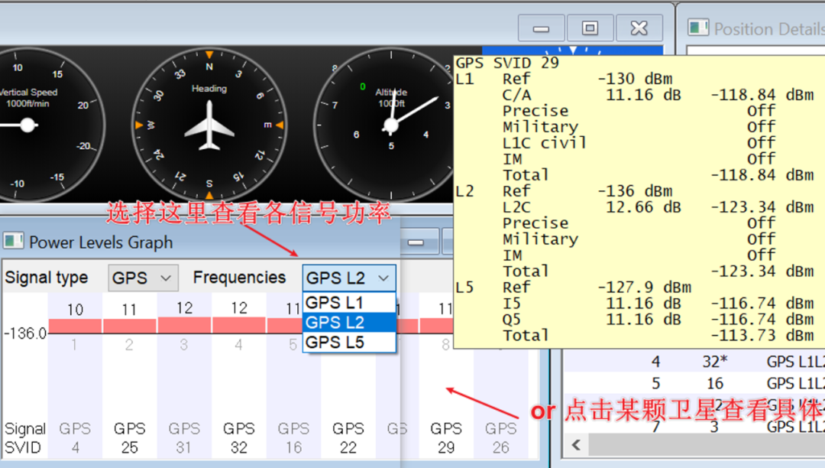Select GPS L1 from the frequency list

[x=349, y=303]
